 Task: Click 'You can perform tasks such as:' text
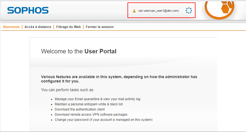tap(67, 90)
